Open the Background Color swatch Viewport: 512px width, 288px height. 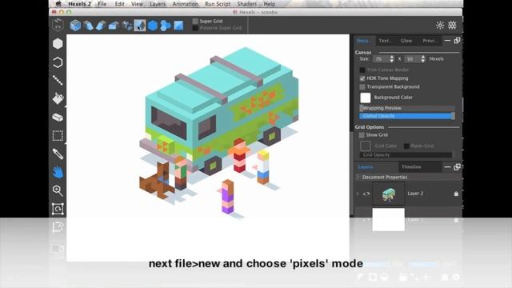366,98
